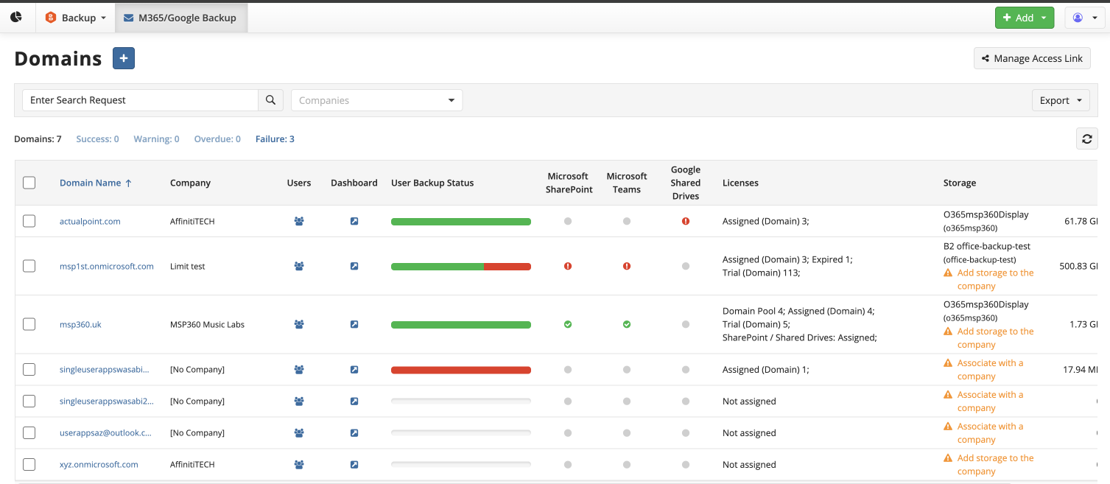Open the Companies filter dropdown
Image resolution: width=1110 pixels, height=484 pixels.
pyautogui.click(x=376, y=99)
